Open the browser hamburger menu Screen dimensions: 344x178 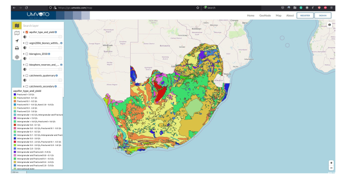(331, 8)
